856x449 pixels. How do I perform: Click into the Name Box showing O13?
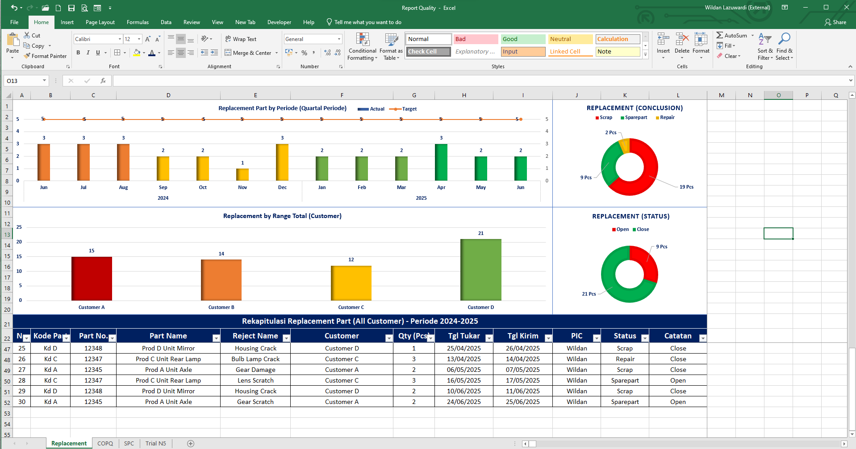(23, 81)
